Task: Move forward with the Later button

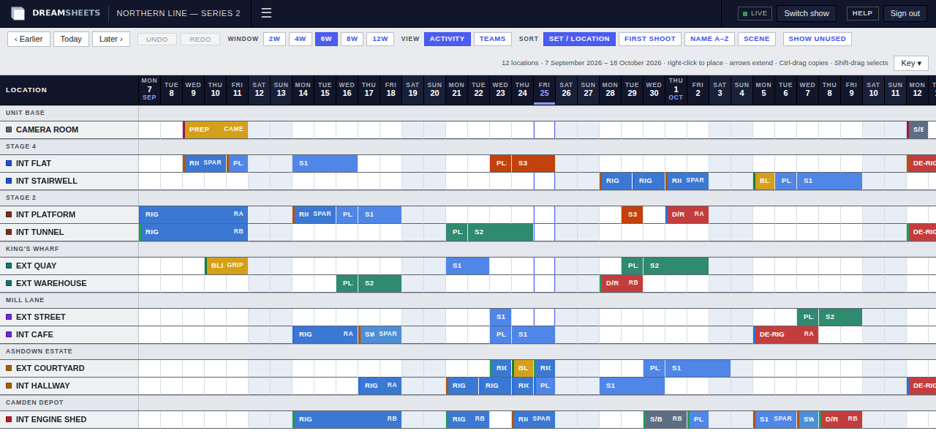Action: pyautogui.click(x=111, y=39)
